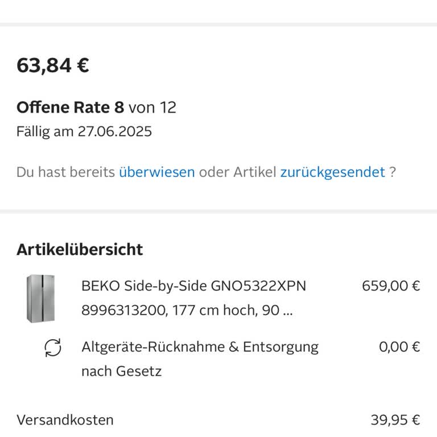The width and height of the screenshot is (437, 437).
Task: Click the "Du hast bereits" text
Action: coord(65,172)
